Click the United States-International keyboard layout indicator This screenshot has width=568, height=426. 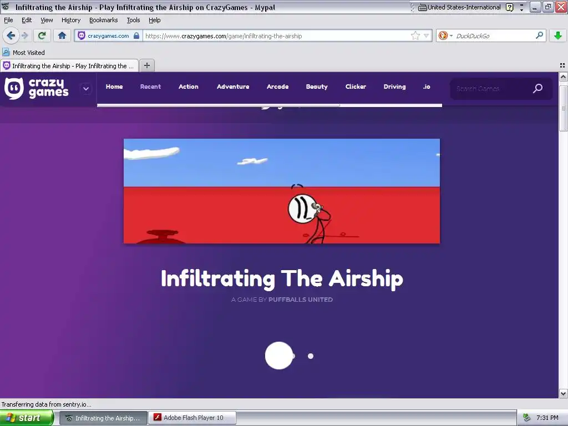pos(459,7)
